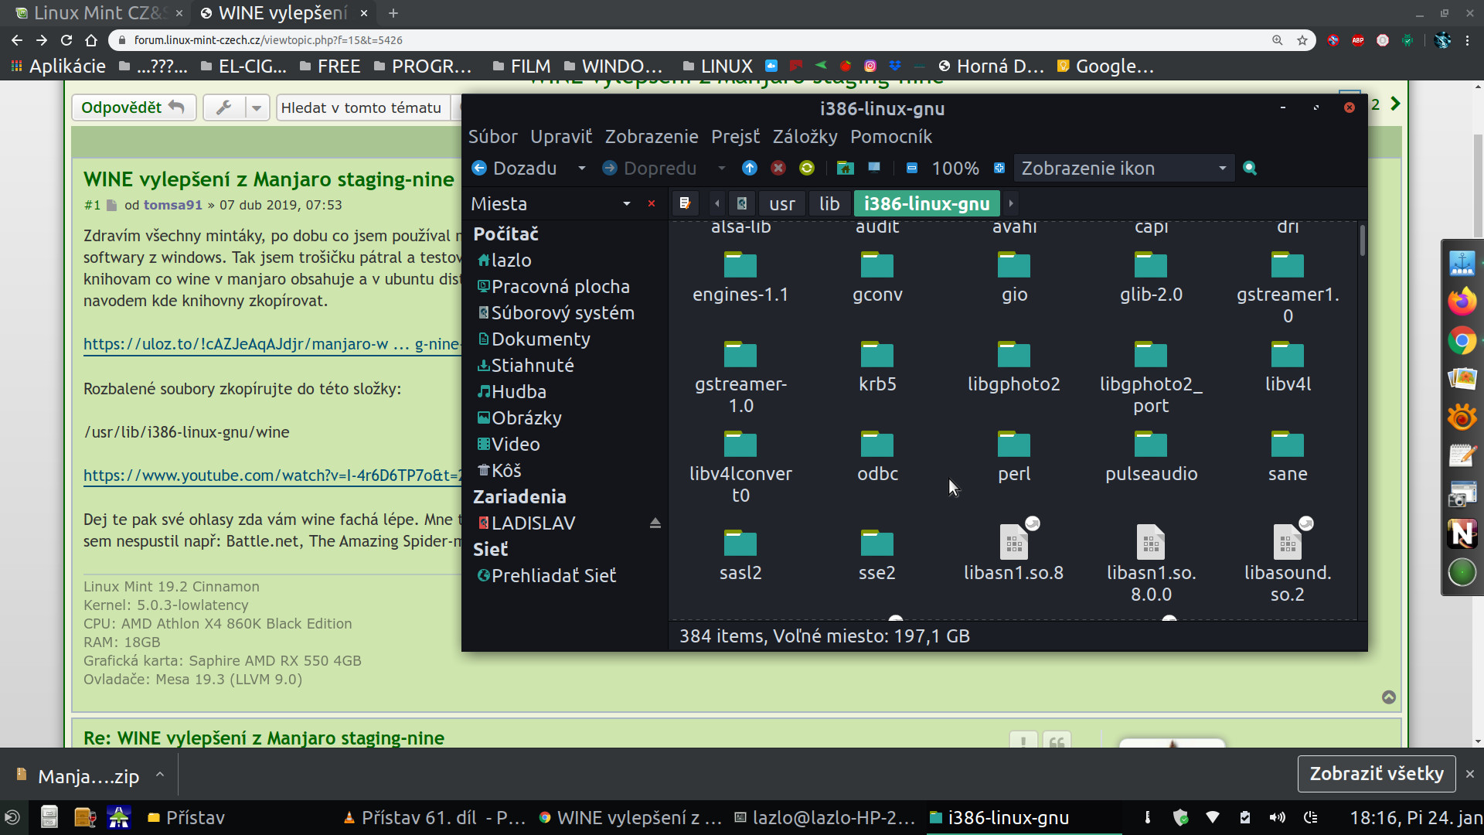Viewport: 1484px width, 835px height.
Task: Open the Záložky menu
Action: [x=805, y=137]
